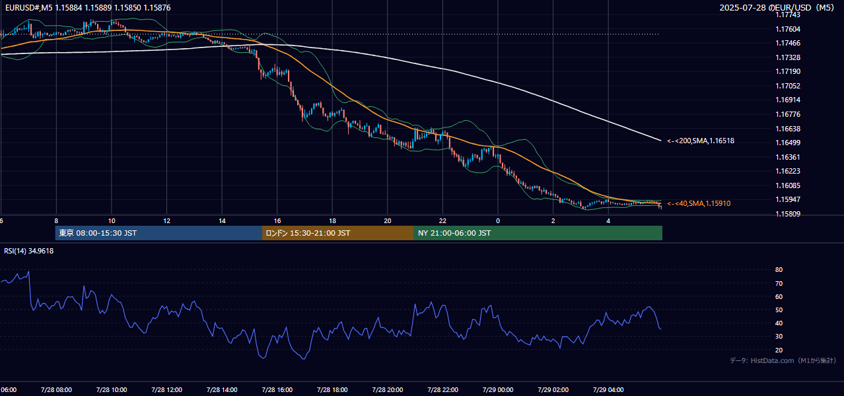Screen dimensions: 844x396
Task: Click price axis value 1.17604
Action: click(x=788, y=29)
